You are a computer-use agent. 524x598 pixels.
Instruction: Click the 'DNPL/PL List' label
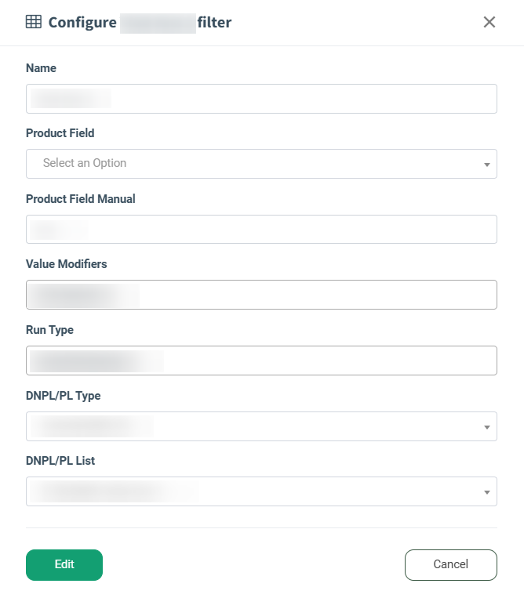click(60, 461)
